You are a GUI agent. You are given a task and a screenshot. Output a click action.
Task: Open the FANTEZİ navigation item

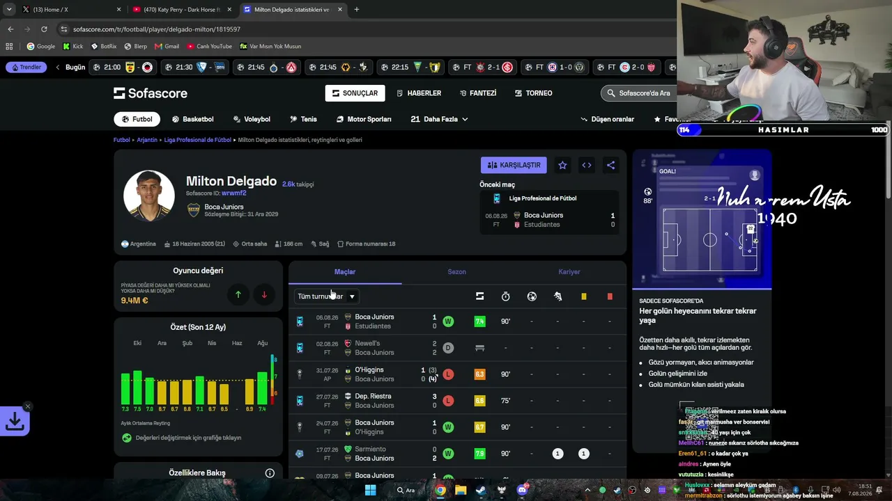pyautogui.click(x=478, y=93)
